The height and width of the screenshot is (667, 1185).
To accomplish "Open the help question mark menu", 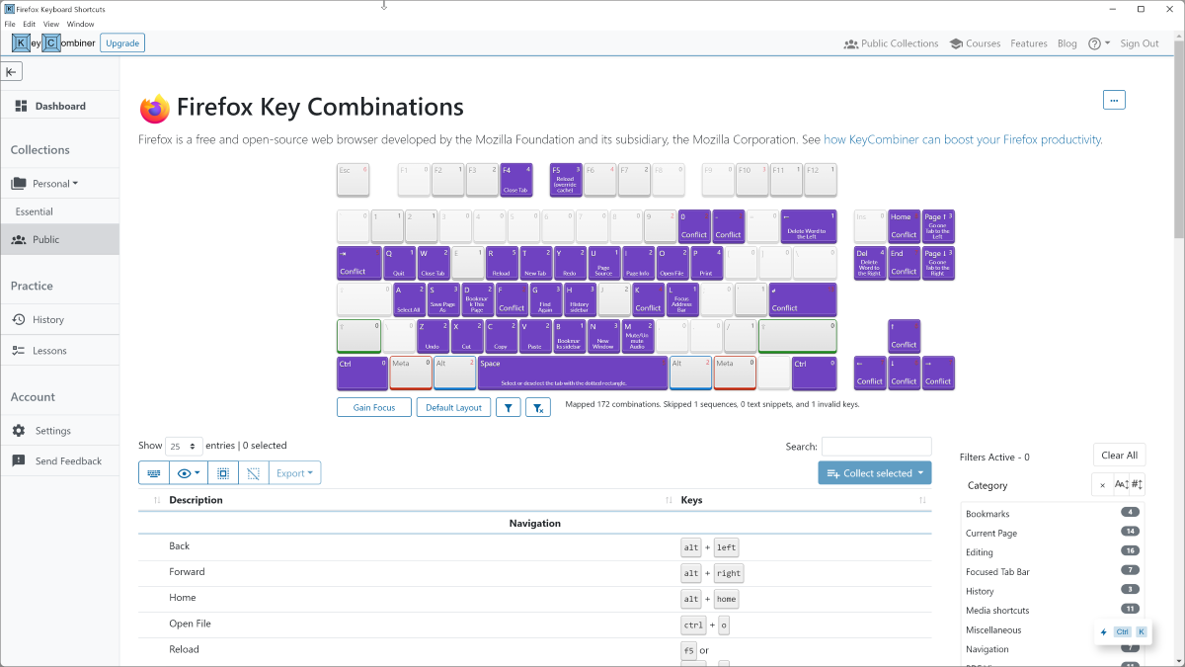I will (1099, 43).
